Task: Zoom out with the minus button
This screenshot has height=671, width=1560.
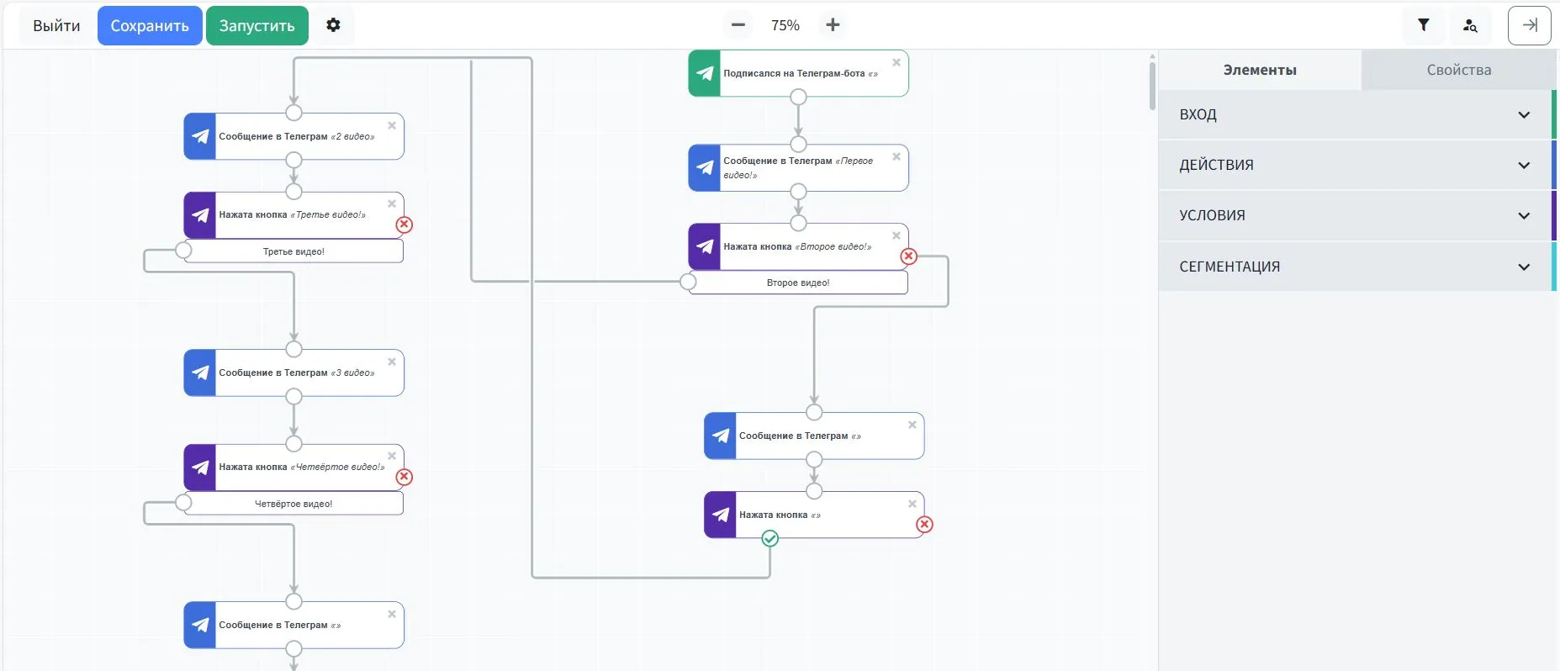Action: [738, 25]
